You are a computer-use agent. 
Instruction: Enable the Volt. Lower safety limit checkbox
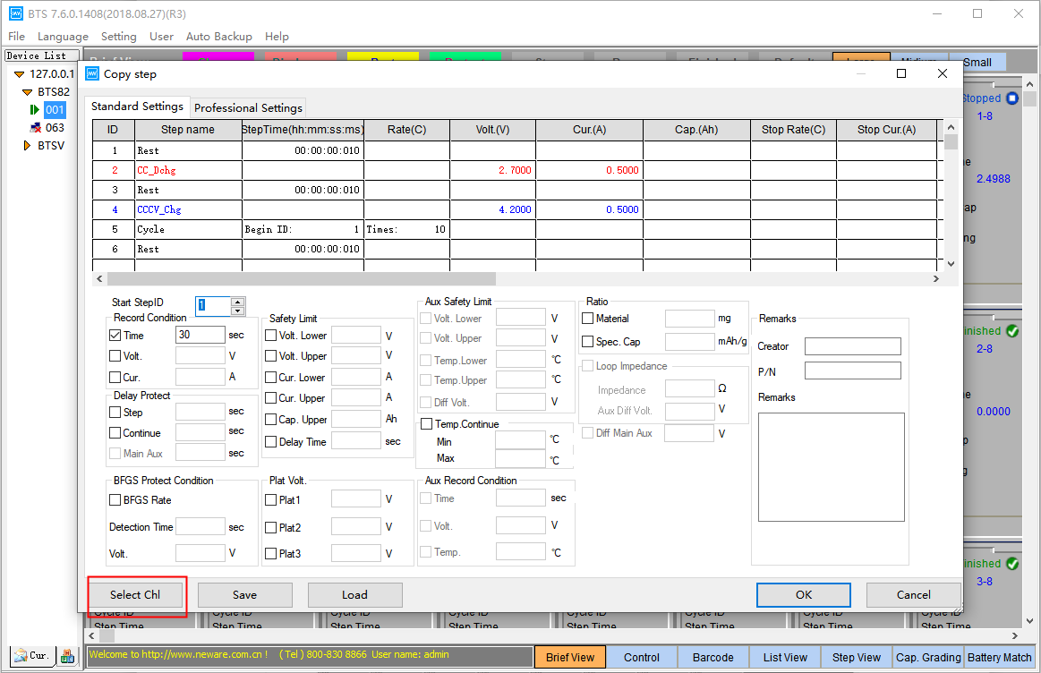coord(271,336)
